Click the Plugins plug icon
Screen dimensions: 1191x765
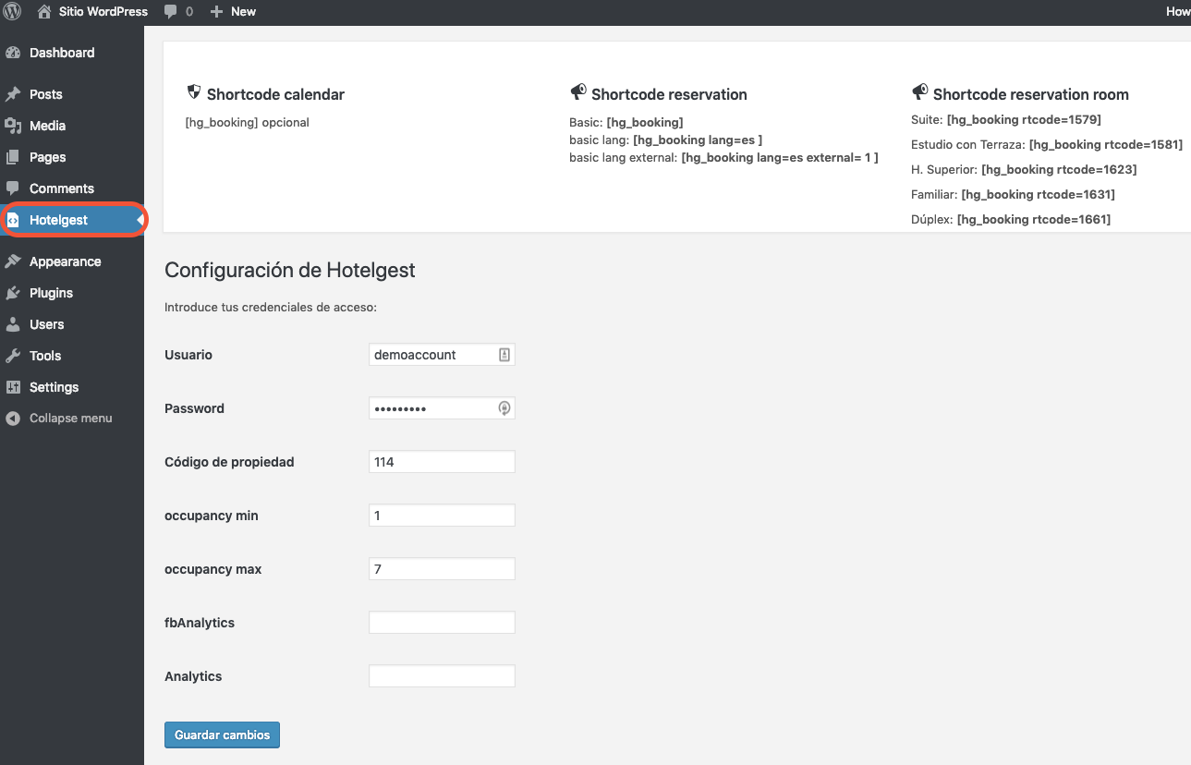(x=13, y=293)
